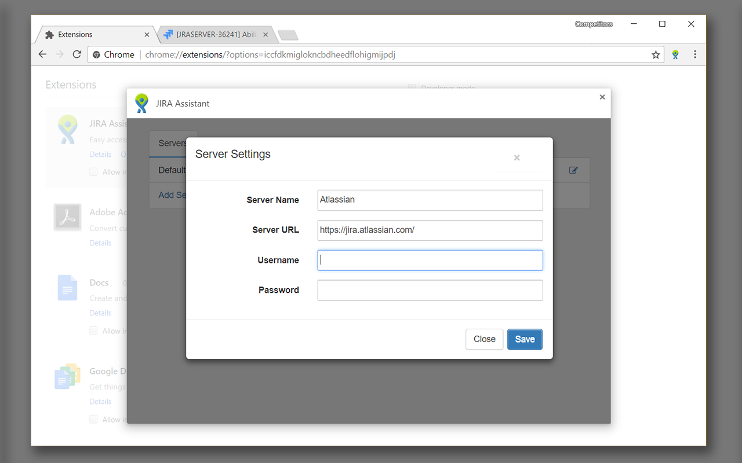Click the Docs extension icon
742x463 pixels.
67,288
